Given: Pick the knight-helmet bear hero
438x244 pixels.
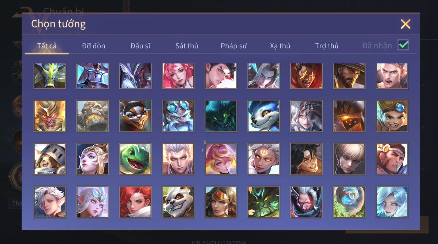Looking at the screenshot, I should coord(50,159).
